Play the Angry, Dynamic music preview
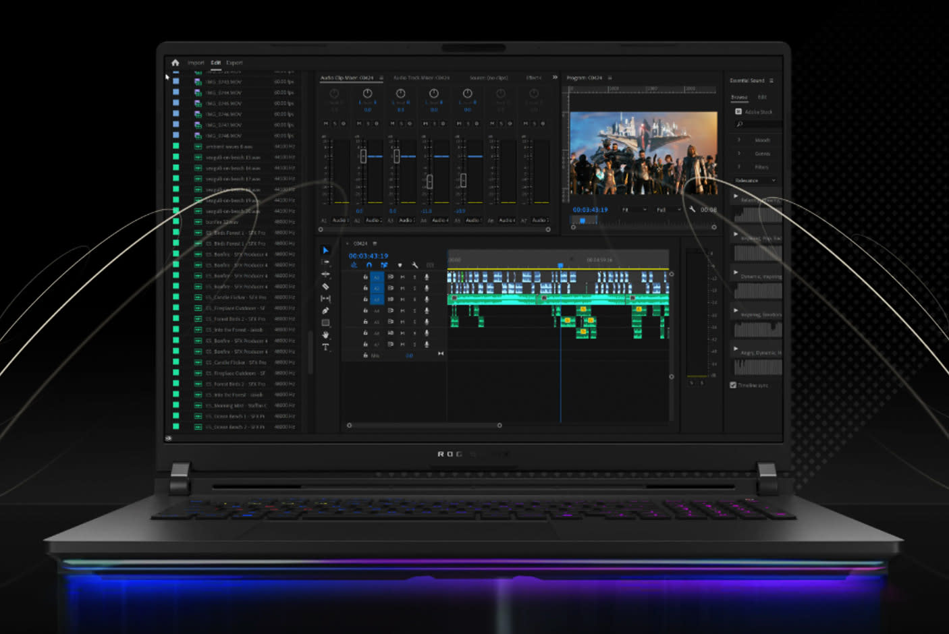Image resolution: width=949 pixels, height=634 pixels. 736,349
